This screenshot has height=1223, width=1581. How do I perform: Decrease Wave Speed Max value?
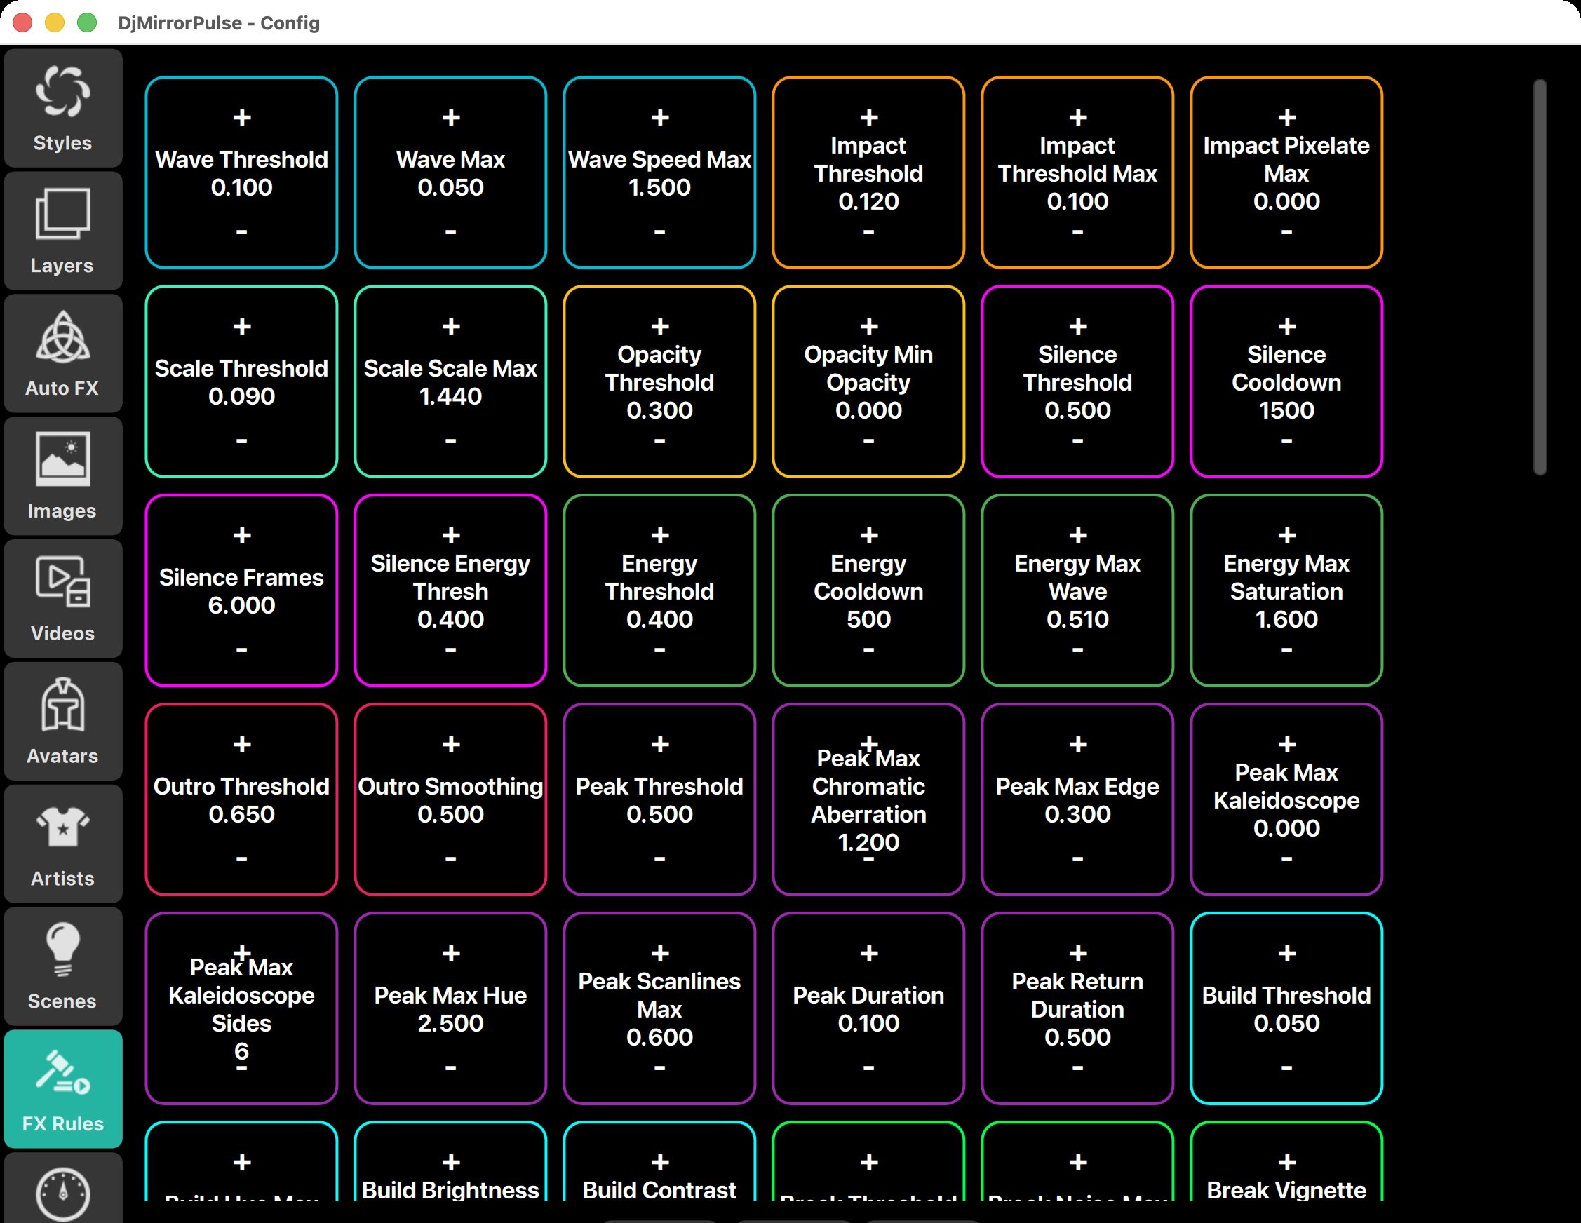coord(659,232)
